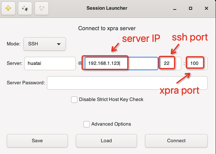Select the xpra port field showing 100
Viewport: 216px width, 154px height.
197,63
